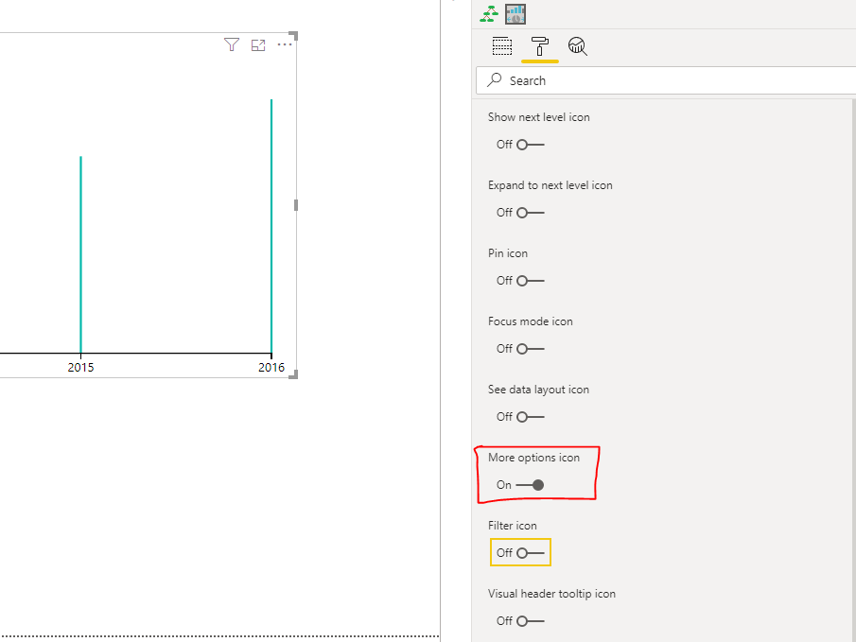Switch to the Analytics magnifier tab
This screenshot has height=642, width=856.
click(x=578, y=45)
